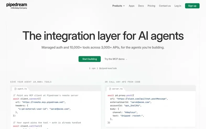206x129 pixels.
Task: Click the 'auth is already handled' comment line
Action: pyautogui.click(x=47, y=122)
